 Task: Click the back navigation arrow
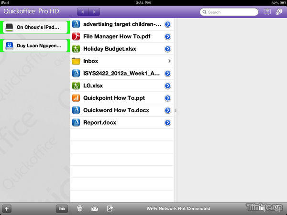tap(82, 12)
